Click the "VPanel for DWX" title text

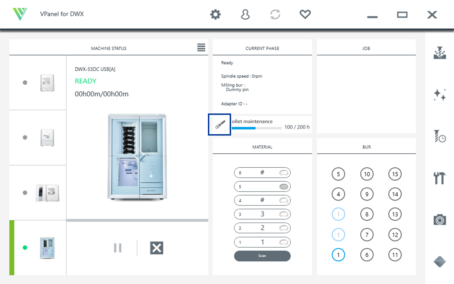pos(62,14)
